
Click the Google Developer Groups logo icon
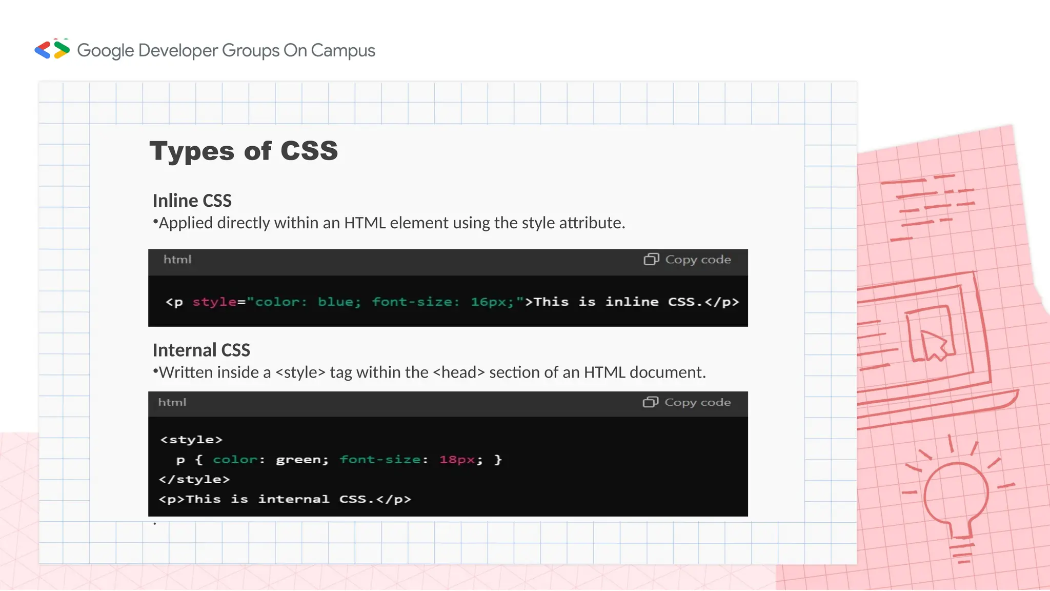click(x=52, y=50)
